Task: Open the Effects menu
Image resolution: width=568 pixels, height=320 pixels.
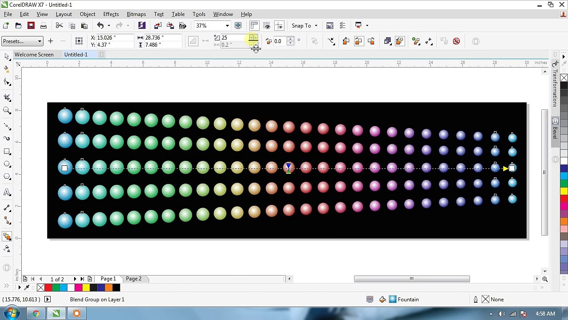Action: (111, 14)
